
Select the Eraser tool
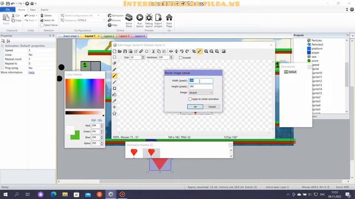click(115, 64)
